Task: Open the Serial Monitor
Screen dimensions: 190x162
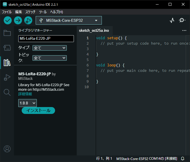Action: pyautogui.click(x=182, y=20)
